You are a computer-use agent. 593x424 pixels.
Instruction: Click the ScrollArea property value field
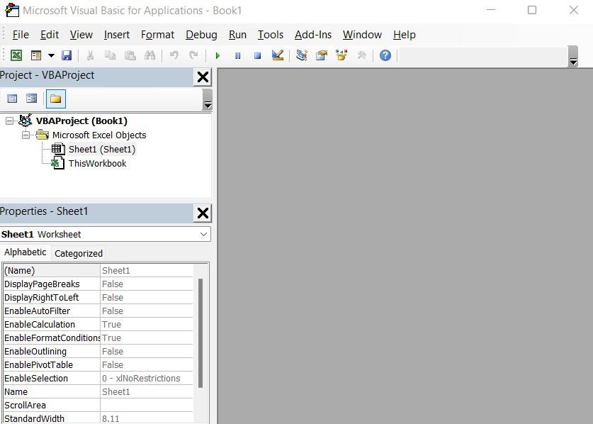point(147,405)
